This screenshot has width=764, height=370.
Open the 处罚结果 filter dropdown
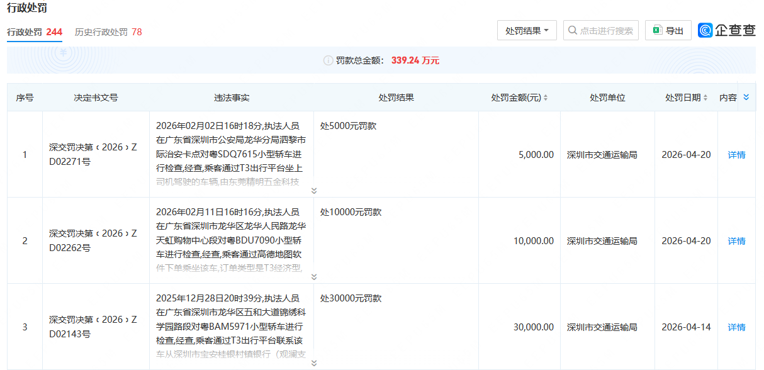(x=527, y=30)
